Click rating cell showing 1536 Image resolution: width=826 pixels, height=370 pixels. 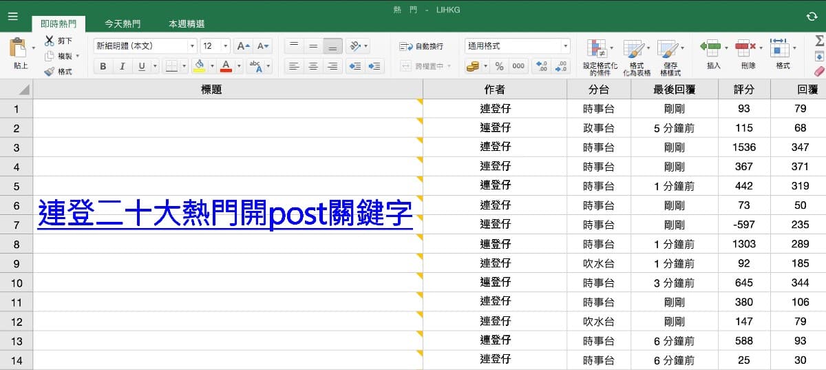click(744, 147)
